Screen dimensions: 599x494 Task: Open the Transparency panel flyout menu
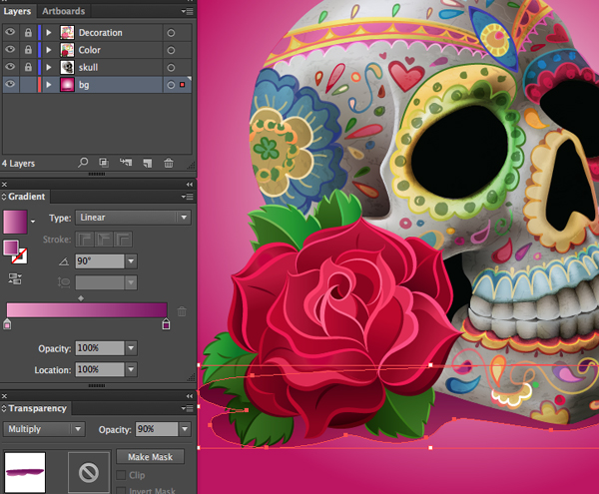(188, 408)
